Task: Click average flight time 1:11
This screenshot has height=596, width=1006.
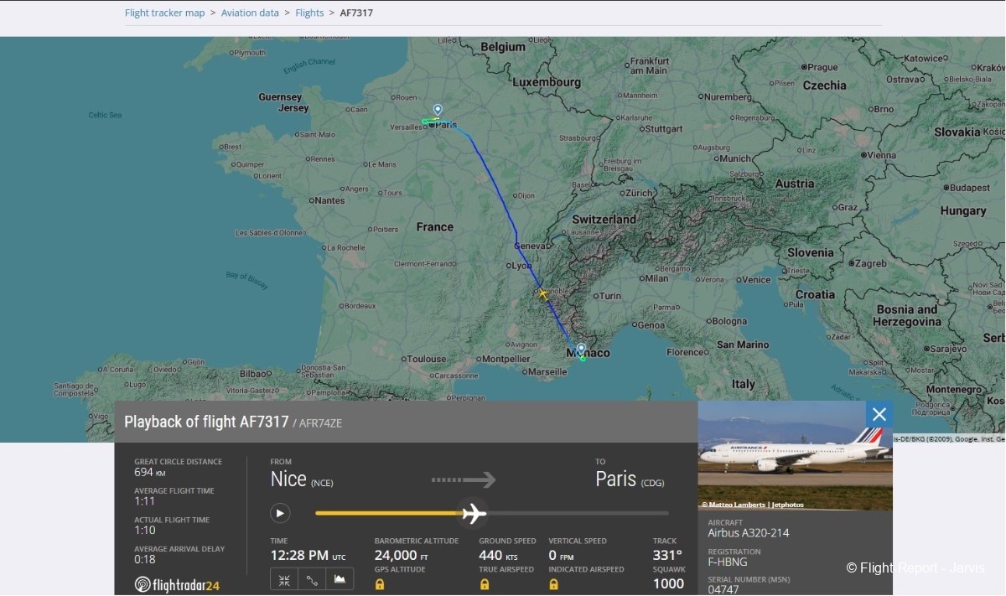Action: (144, 501)
